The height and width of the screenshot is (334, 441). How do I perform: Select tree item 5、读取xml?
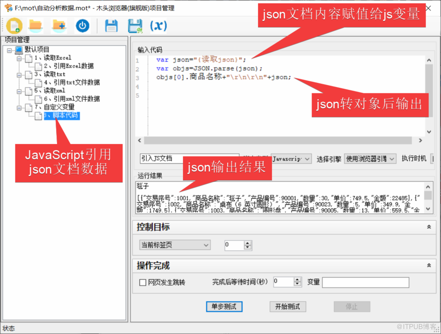tap(50, 91)
